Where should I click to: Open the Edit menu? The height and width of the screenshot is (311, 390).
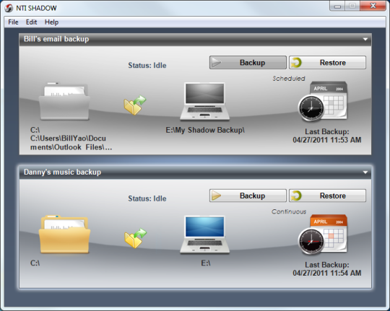point(31,22)
